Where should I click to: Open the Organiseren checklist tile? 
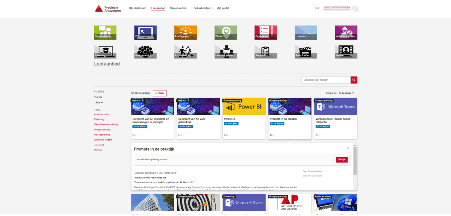pyautogui.click(x=266, y=32)
